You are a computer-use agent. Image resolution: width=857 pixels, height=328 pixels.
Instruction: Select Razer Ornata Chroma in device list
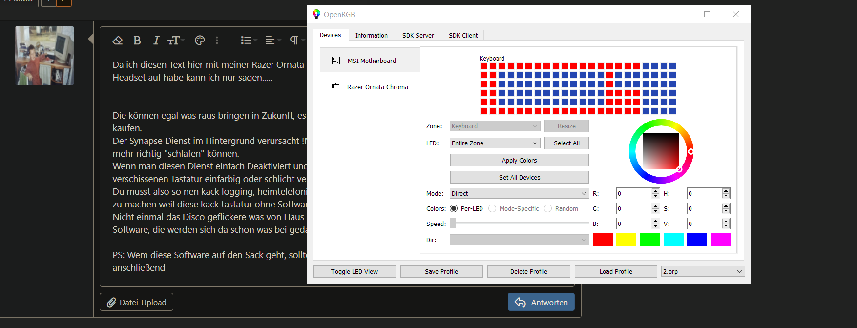pos(370,86)
